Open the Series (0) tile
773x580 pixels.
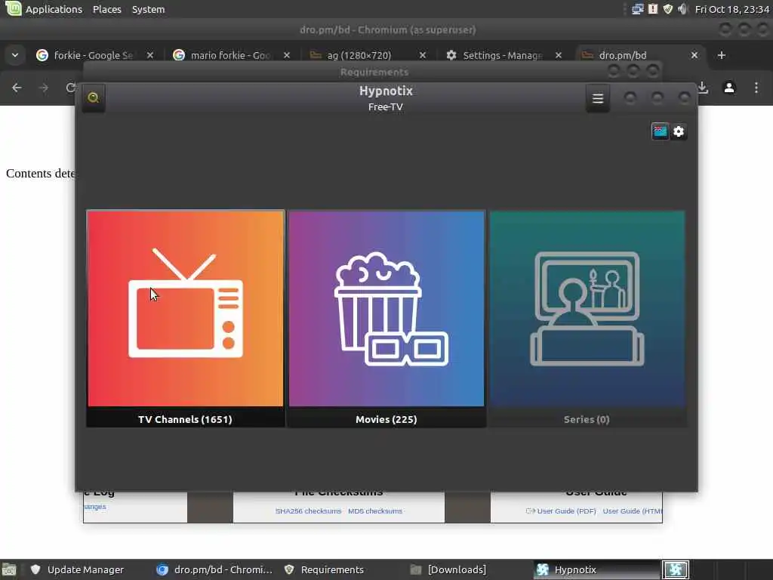[x=587, y=318]
